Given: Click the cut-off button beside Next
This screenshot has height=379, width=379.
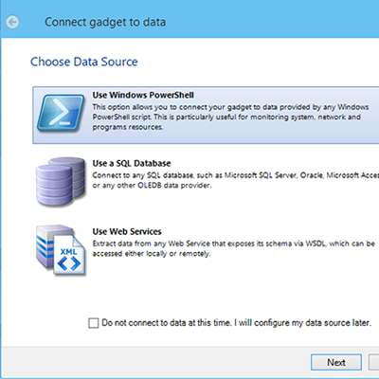Looking at the screenshot, I should [374, 362].
